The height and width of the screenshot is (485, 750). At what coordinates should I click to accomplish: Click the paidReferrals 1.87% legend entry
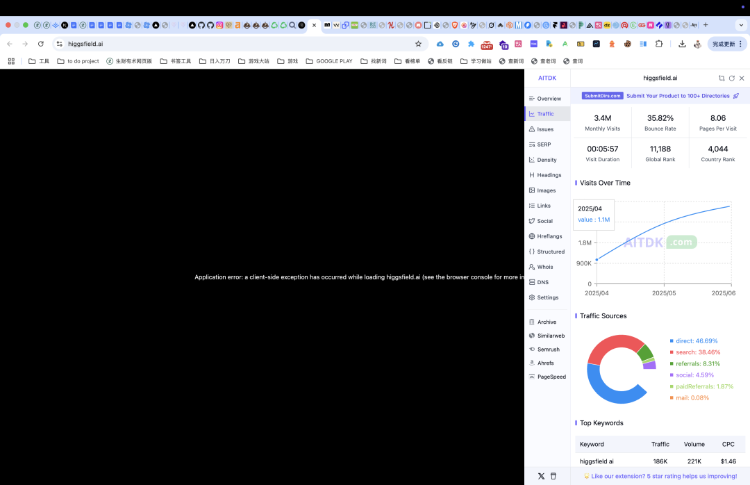pos(701,387)
